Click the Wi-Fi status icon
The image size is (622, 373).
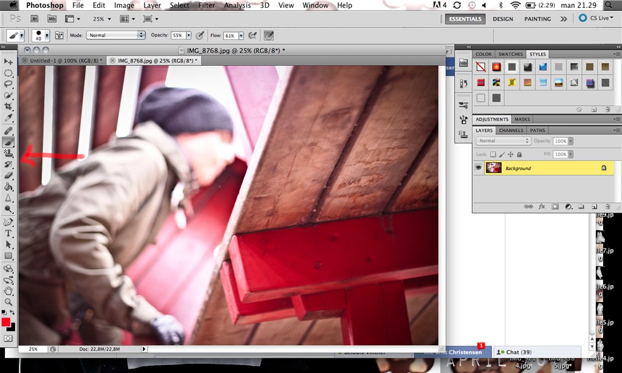coord(515,5)
